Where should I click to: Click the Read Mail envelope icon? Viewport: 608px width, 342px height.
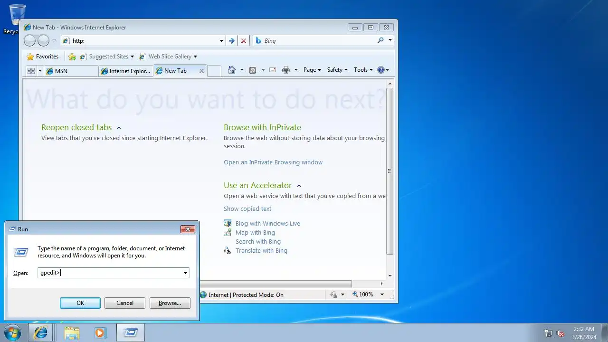[273, 70]
